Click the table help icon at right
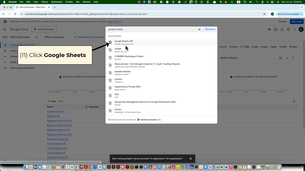Screen dimensions: 305x171 click(294, 101)
